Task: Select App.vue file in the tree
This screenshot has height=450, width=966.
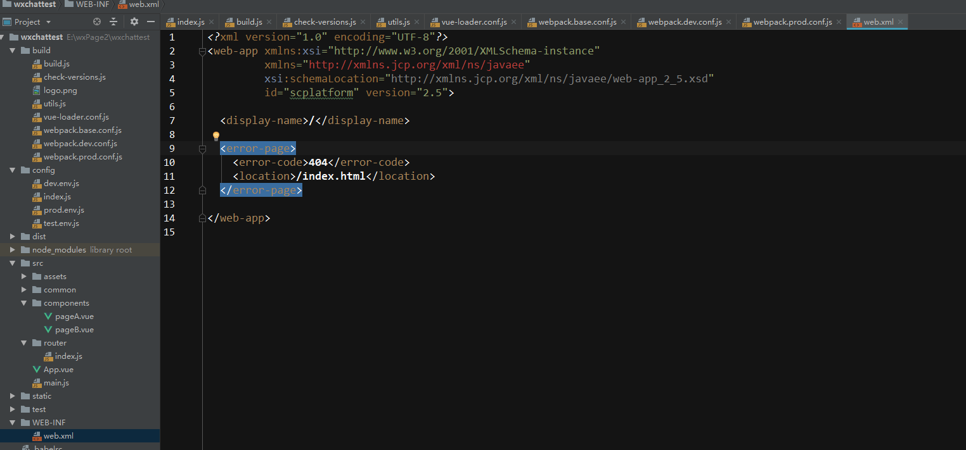Action: [58, 370]
